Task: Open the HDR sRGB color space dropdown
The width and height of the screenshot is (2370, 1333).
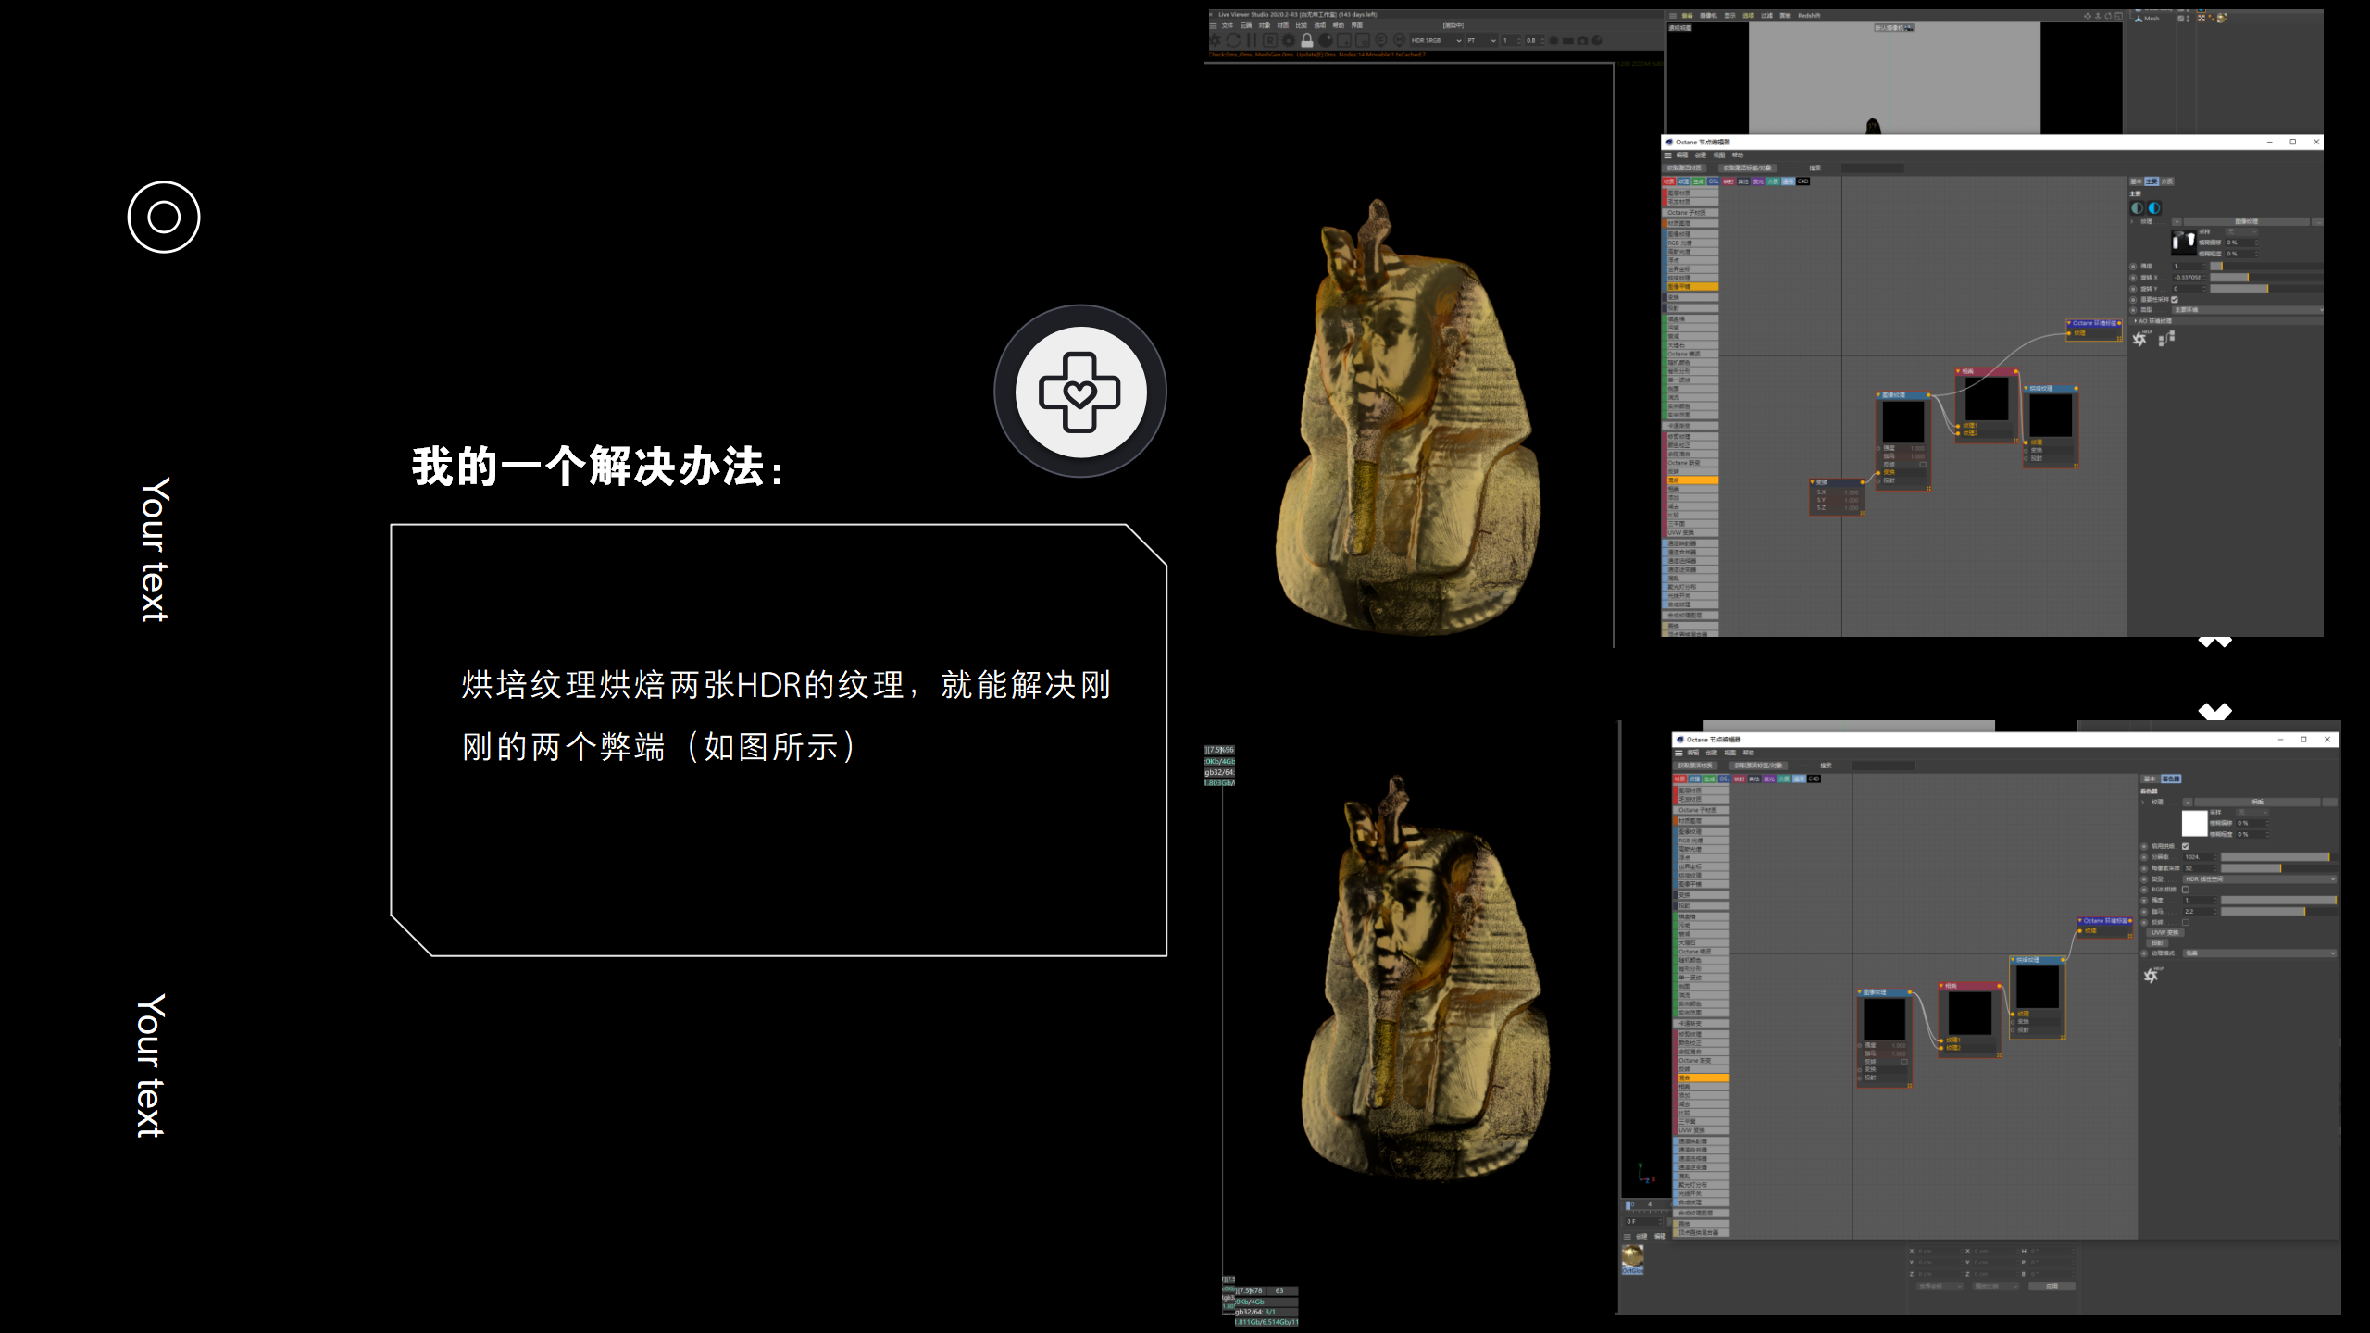Action: click(1436, 41)
